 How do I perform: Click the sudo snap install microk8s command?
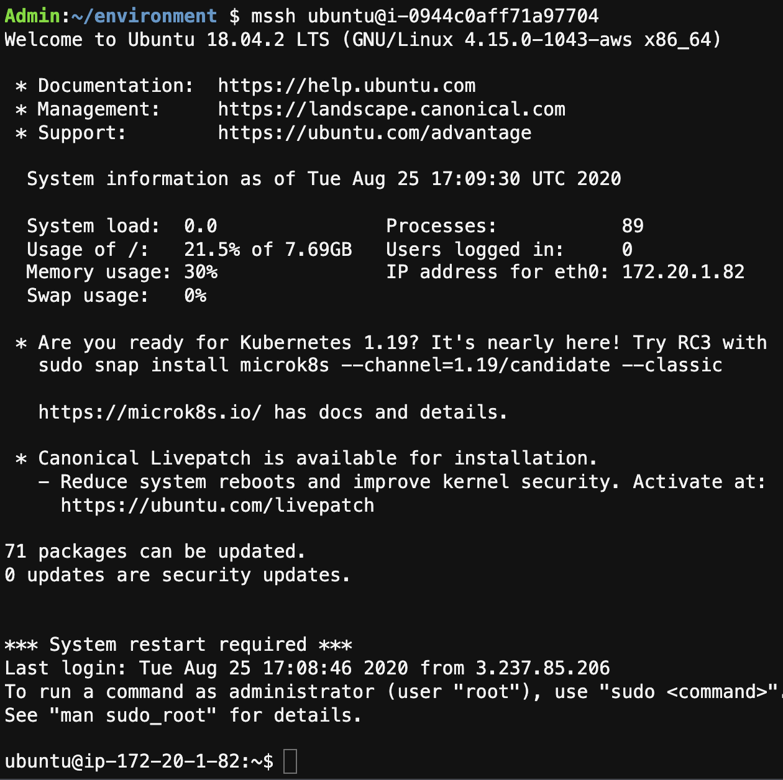tap(380, 365)
